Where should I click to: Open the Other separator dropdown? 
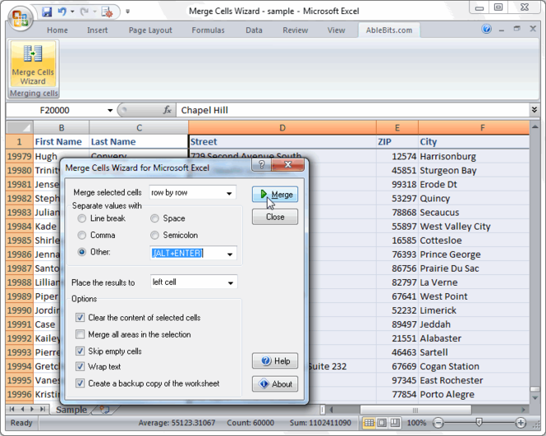[230, 254]
